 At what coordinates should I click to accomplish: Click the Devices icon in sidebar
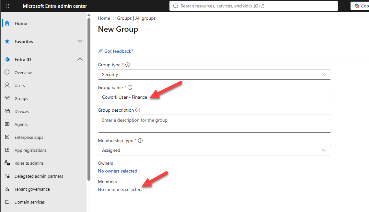[7, 111]
